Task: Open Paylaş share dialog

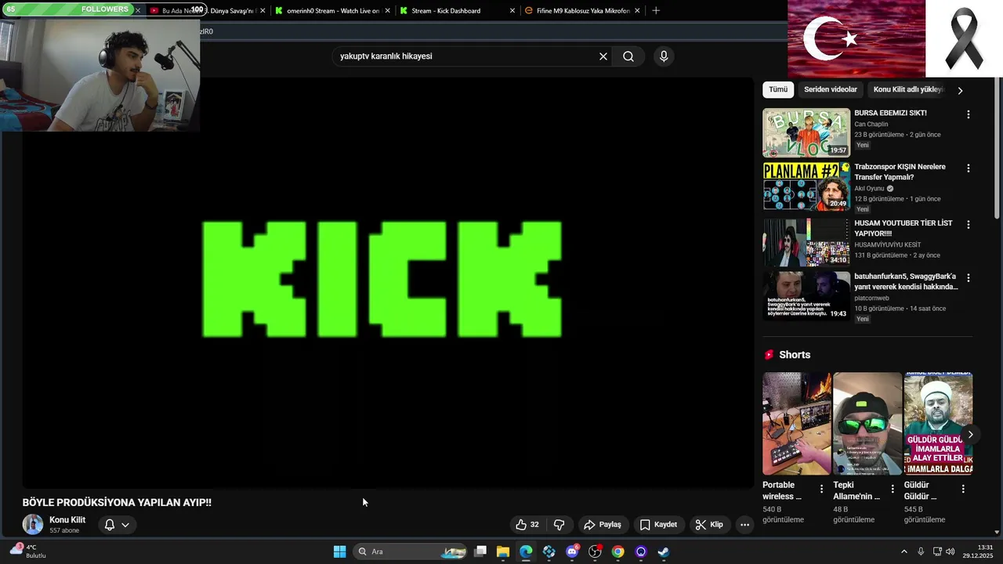Action: [x=603, y=525]
